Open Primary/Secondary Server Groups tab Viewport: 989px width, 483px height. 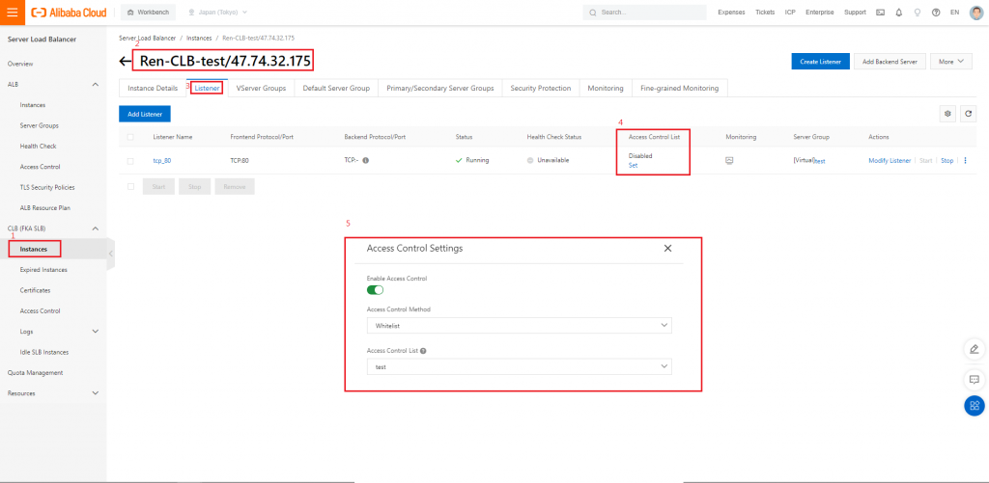tap(440, 88)
